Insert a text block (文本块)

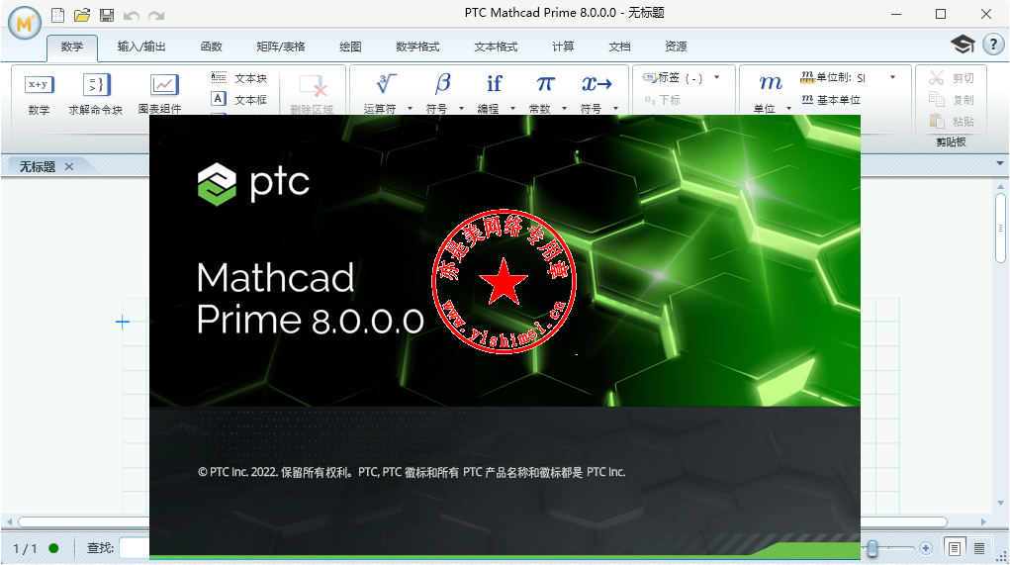pyautogui.click(x=239, y=78)
